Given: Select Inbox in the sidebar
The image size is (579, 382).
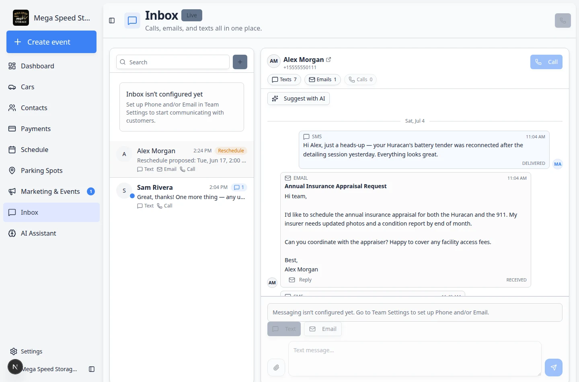Looking at the screenshot, I should coord(51,212).
